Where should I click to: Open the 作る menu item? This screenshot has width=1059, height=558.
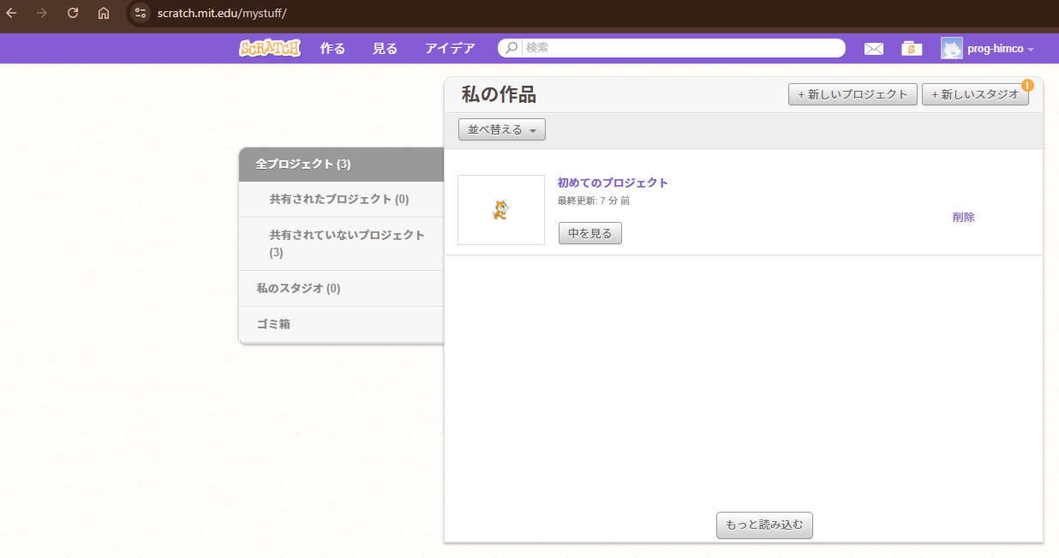tap(332, 49)
